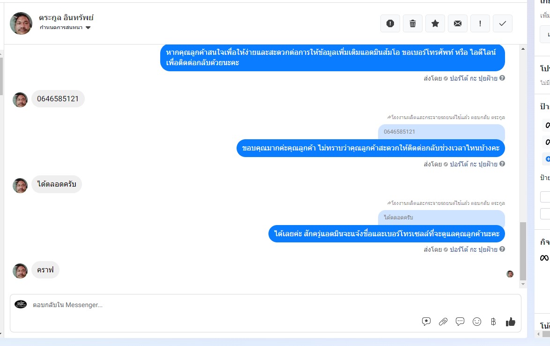The image size is (550, 346).
Task: Mark conversation unread with envelope icon
Action: pos(457,23)
